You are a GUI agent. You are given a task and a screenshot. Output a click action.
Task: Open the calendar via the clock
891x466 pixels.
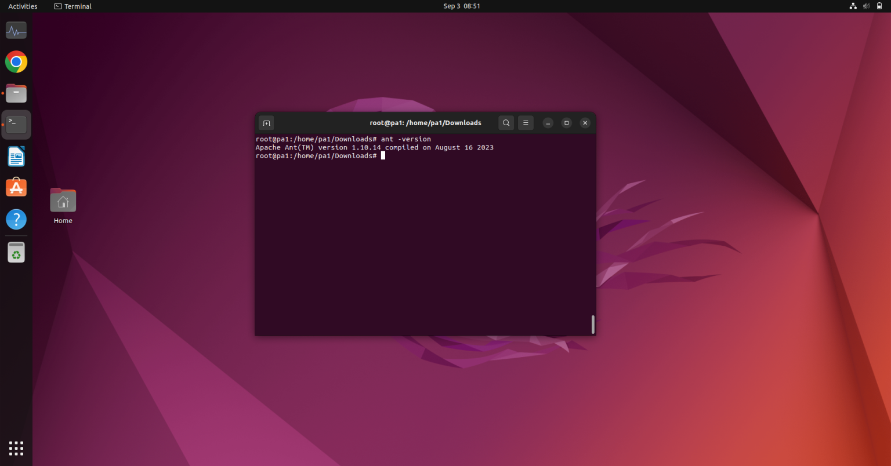click(462, 6)
